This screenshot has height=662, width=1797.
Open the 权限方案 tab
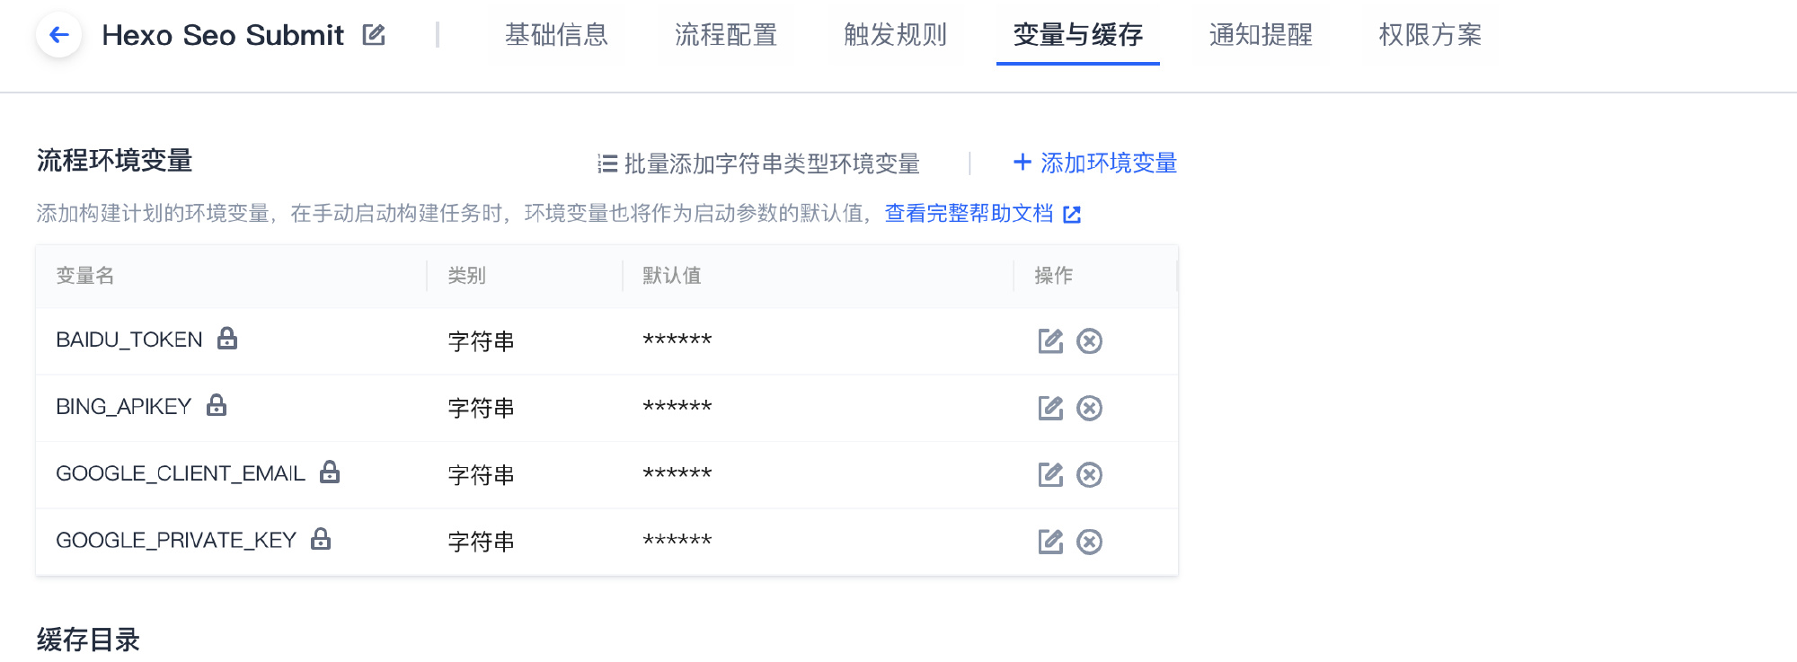click(1430, 35)
